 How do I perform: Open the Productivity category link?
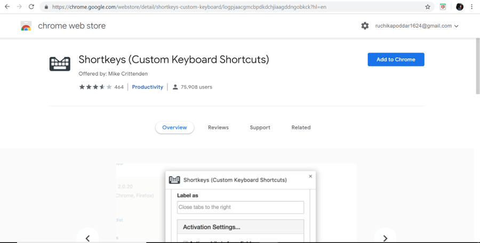(x=147, y=87)
